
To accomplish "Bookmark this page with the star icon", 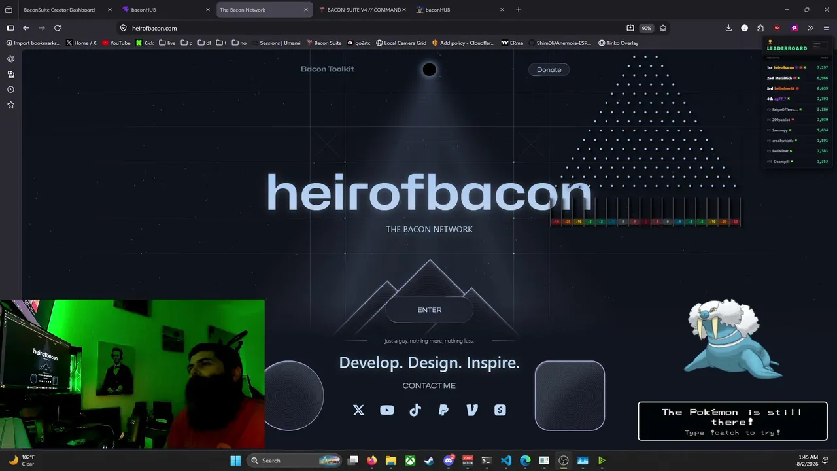I will [663, 28].
